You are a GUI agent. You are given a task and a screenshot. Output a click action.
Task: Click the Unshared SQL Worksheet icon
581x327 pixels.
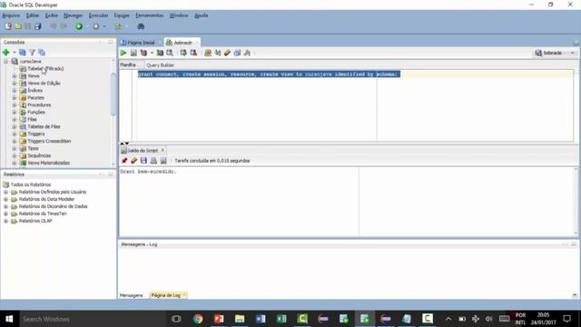click(x=208, y=53)
